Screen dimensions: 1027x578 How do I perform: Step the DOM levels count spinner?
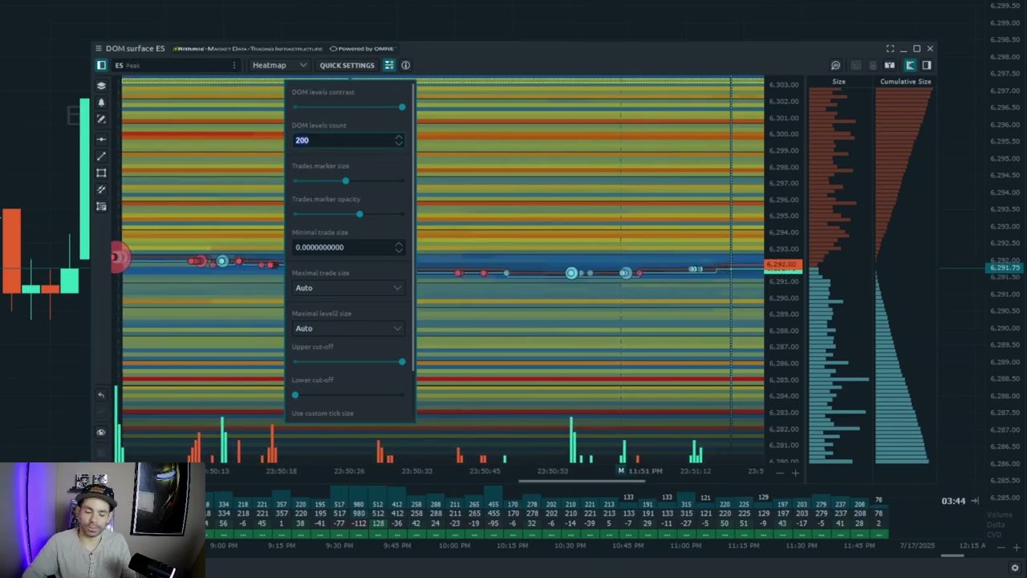tap(399, 140)
